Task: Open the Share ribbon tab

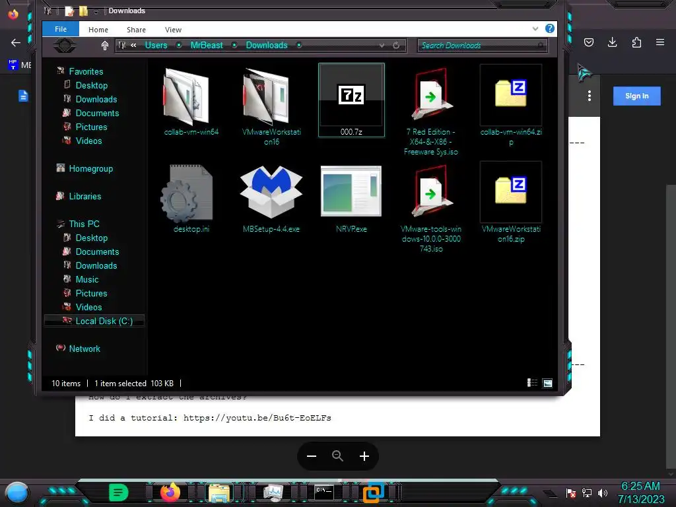Action: point(136,30)
